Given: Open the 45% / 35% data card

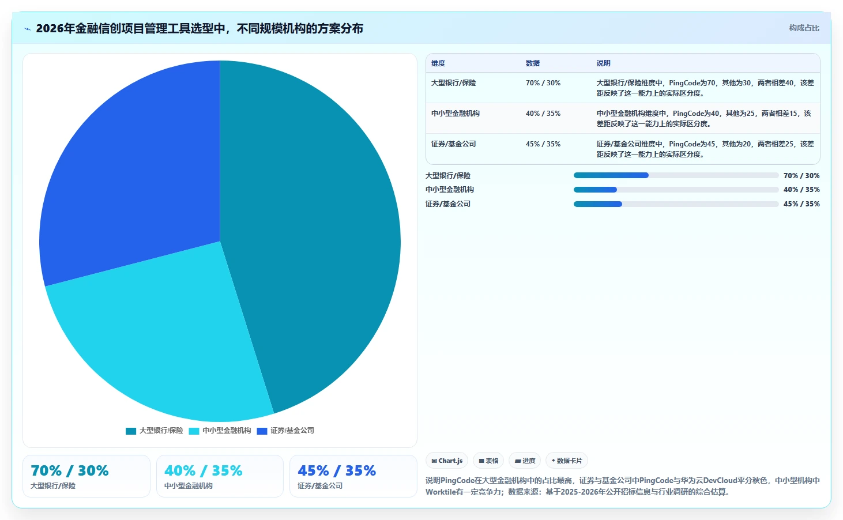Looking at the screenshot, I should tap(353, 476).
